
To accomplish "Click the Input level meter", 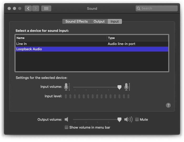I will (x=97, y=96).
